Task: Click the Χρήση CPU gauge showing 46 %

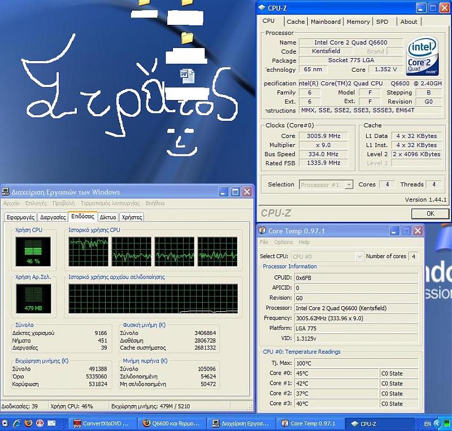Action: [x=33, y=251]
